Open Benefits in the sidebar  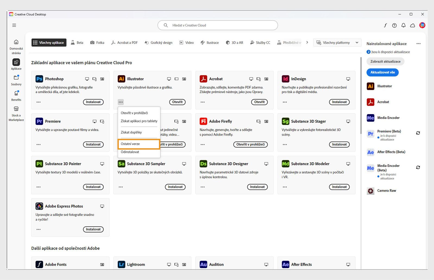(16, 96)
